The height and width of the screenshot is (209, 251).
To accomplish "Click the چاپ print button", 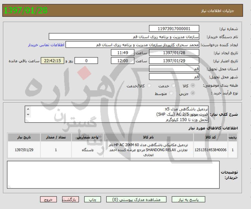I will pyautogui.click(x=93, y=200).
